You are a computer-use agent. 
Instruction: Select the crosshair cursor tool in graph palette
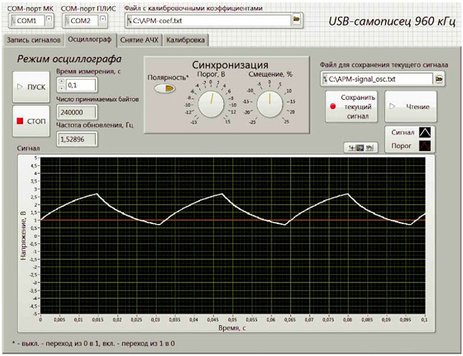[x=350, y=147]
